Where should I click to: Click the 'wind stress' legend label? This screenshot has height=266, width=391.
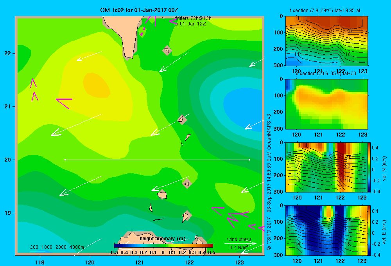pyautogui.click(x=239, y=239)
